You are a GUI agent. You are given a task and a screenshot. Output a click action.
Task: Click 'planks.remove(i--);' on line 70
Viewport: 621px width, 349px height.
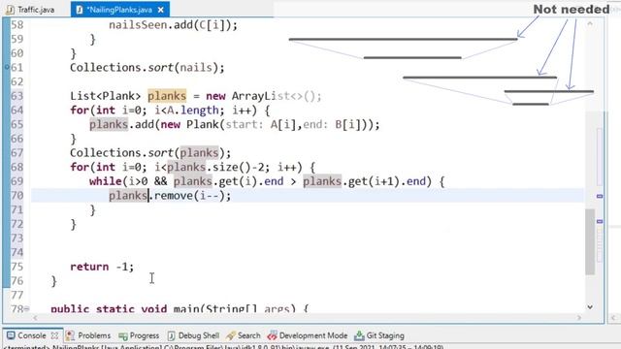(x=170, y=196)
